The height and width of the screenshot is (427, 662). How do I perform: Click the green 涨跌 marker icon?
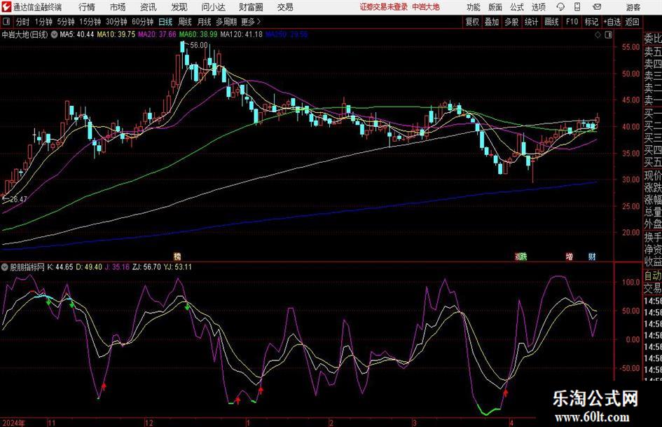pyautogui.click(x=521, y=256)
